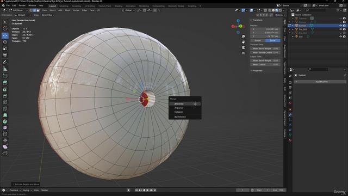Toggle camera view with the camera icon
Screen dimensions: 348x196
(x=243, y=47)
